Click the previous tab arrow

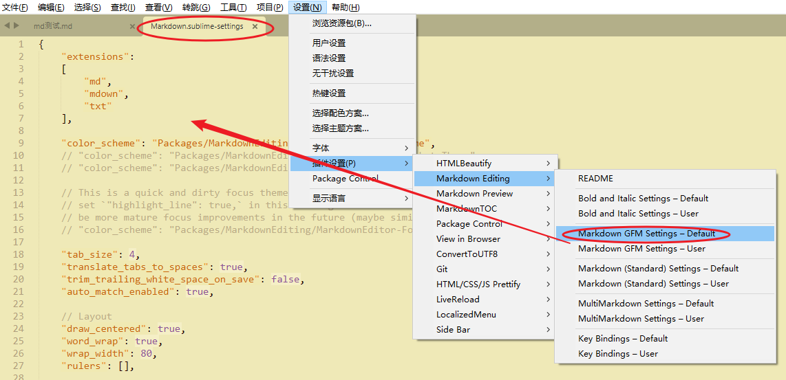click(7, 25)
